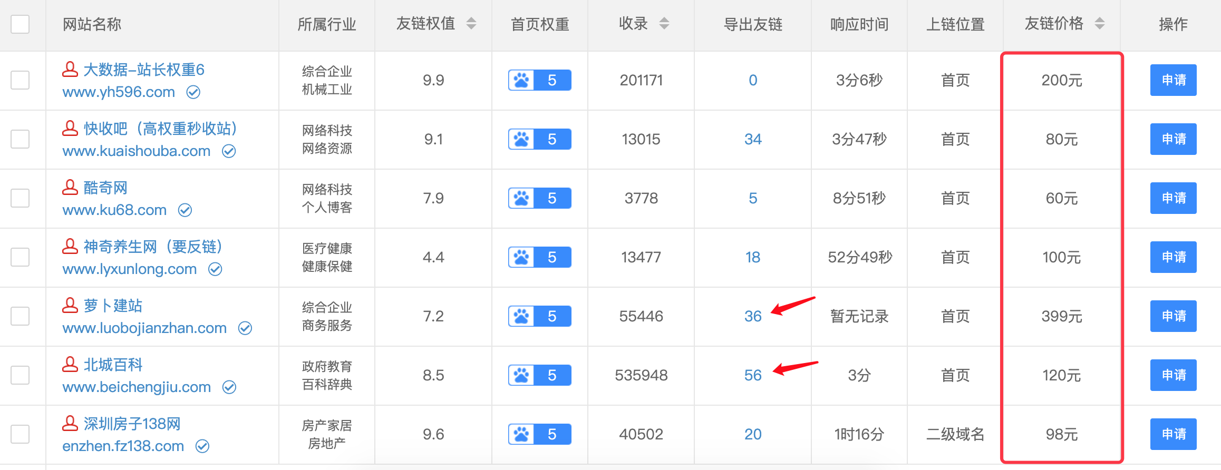Click verified badge next to www.beichengjiu.com
Image resolution: width=1221 pixels, height=470 pixels.
click(229, 387)
